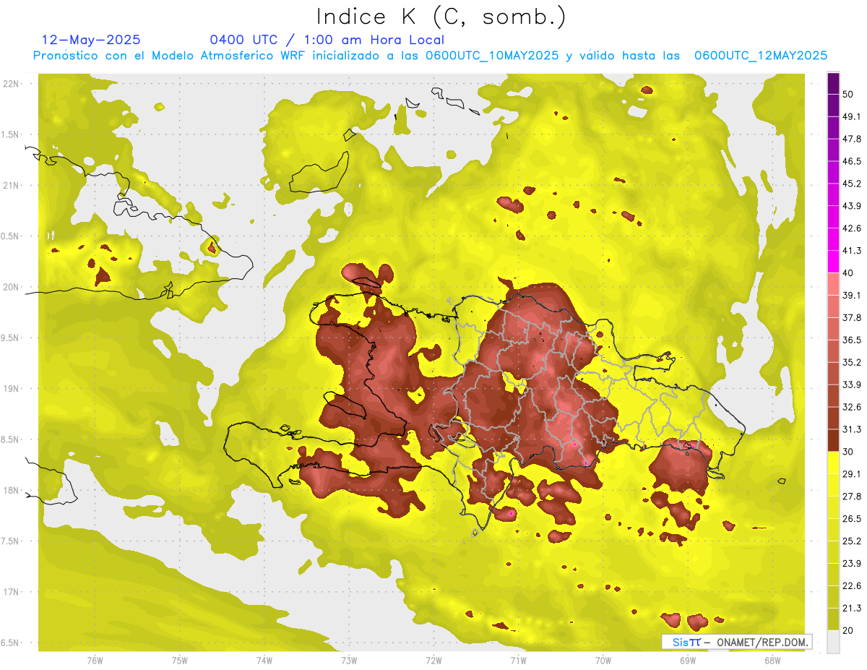Click the colorbar value 49.1
The width and height of the screenshot is (867, 670).
pyautogui.click(x=851, y=116)
